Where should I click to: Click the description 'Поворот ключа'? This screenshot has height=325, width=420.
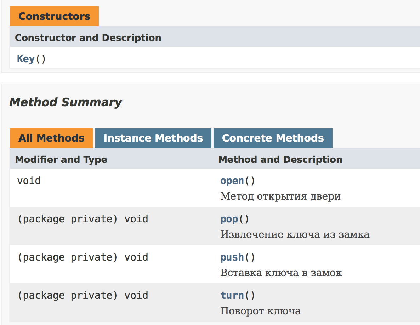pos(260,311)
